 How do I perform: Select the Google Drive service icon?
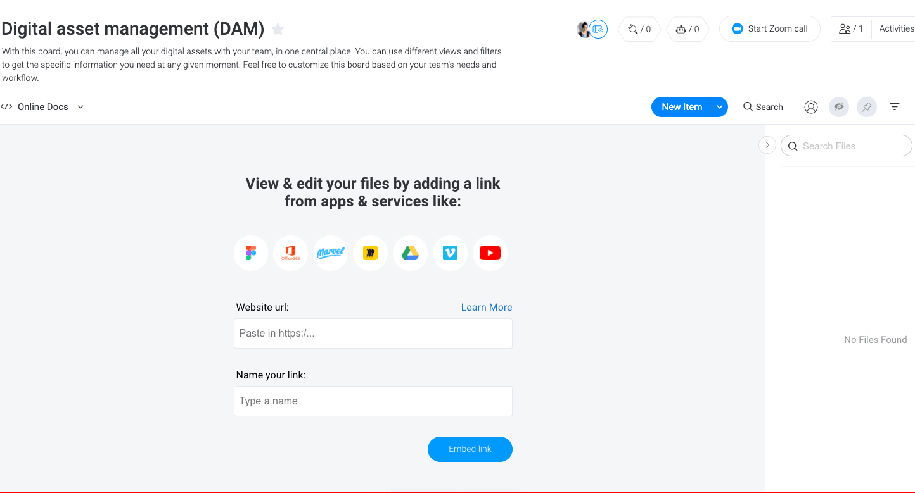(410, 253)
